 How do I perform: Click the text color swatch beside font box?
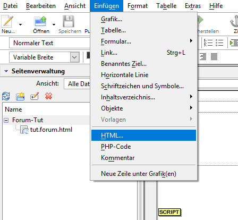pyautogui.click(x=88, y=55)
